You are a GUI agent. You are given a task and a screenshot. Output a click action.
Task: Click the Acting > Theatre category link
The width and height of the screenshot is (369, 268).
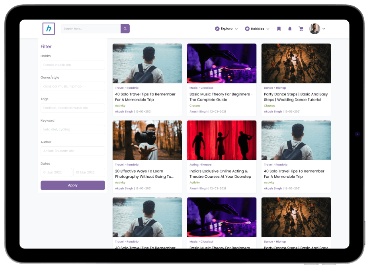click(201, 165)
